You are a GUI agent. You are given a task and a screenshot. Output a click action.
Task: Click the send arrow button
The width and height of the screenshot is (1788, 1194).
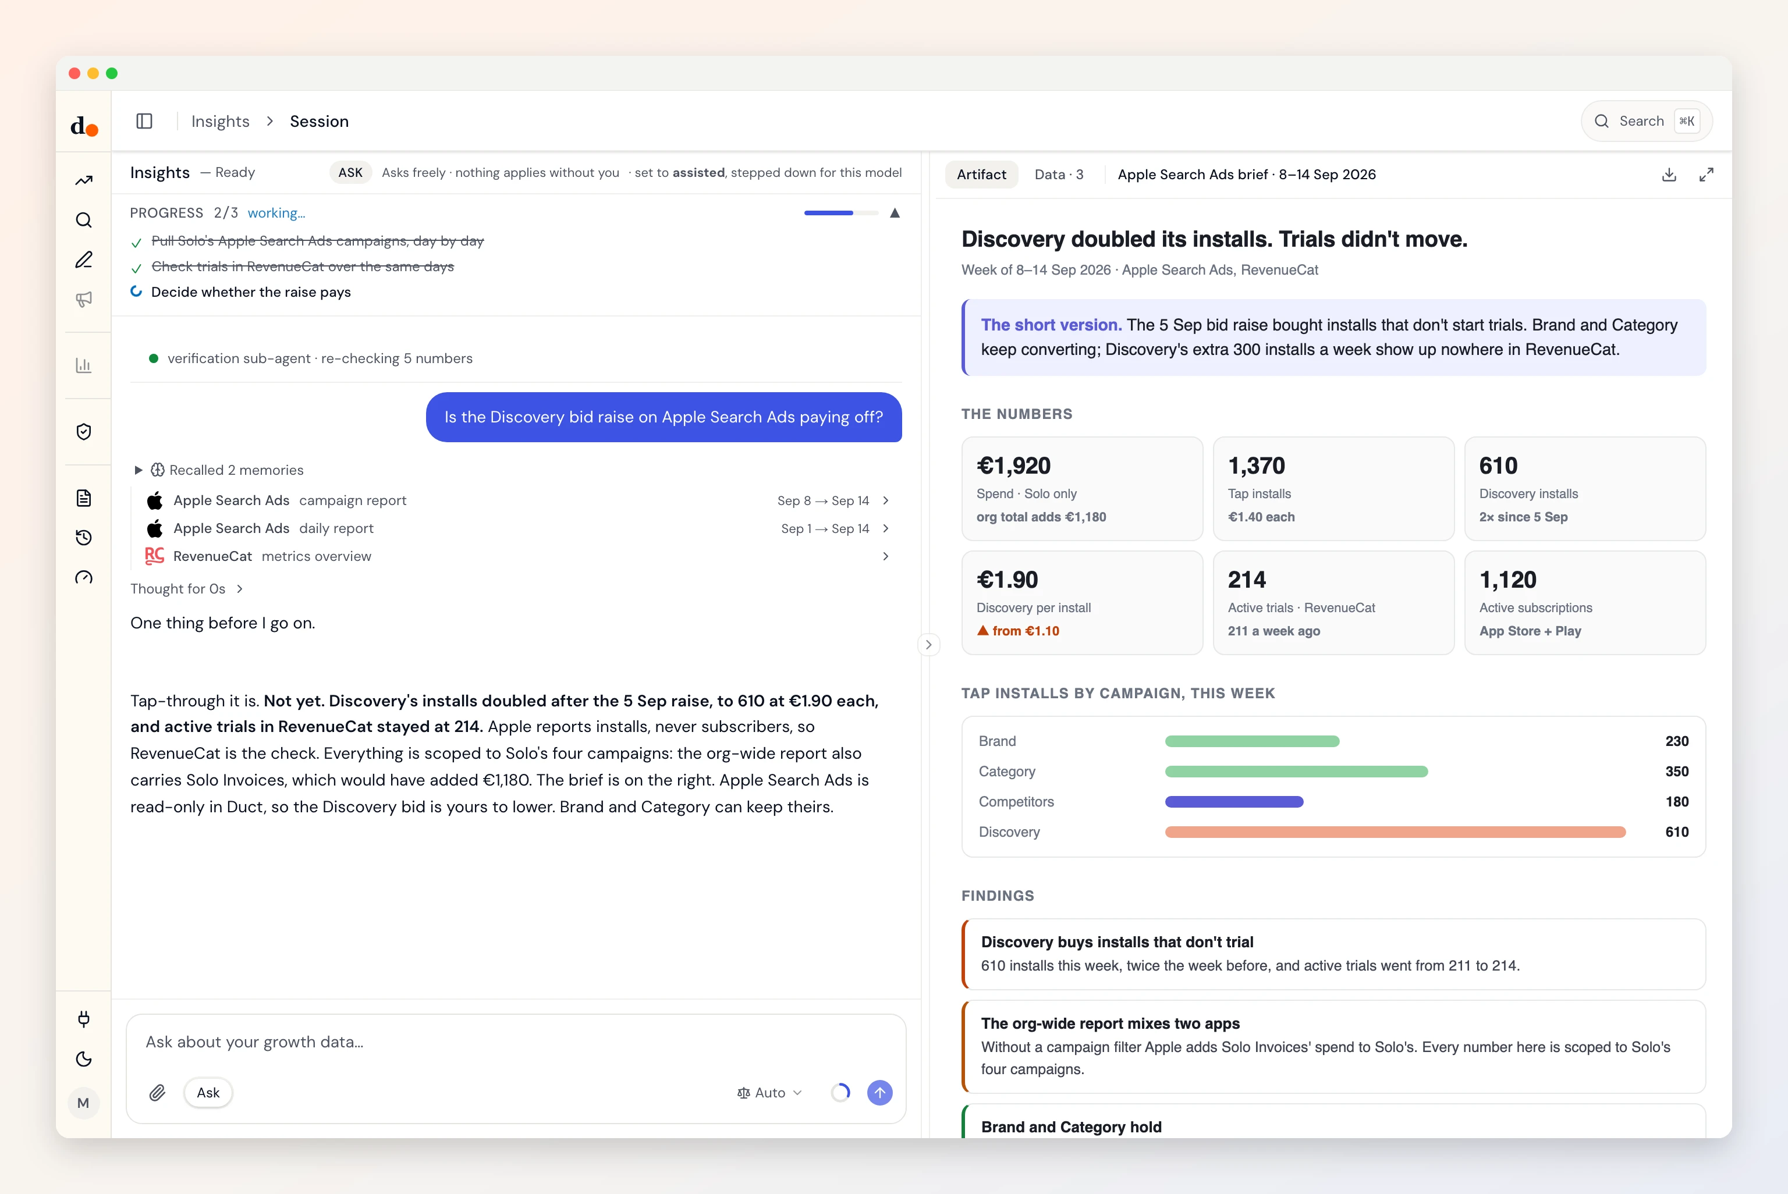(879, 1093)
